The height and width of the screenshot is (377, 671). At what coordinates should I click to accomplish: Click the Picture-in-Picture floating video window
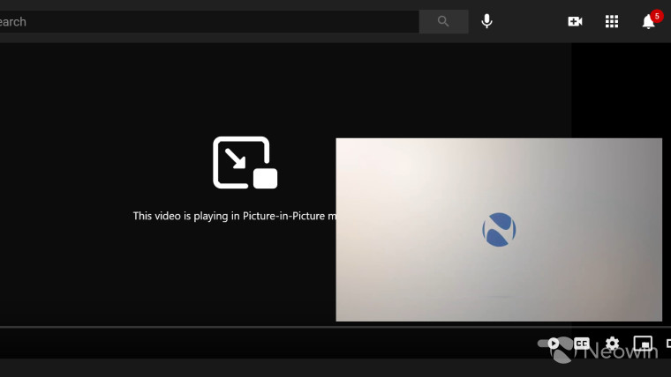[x=499, y=230]
